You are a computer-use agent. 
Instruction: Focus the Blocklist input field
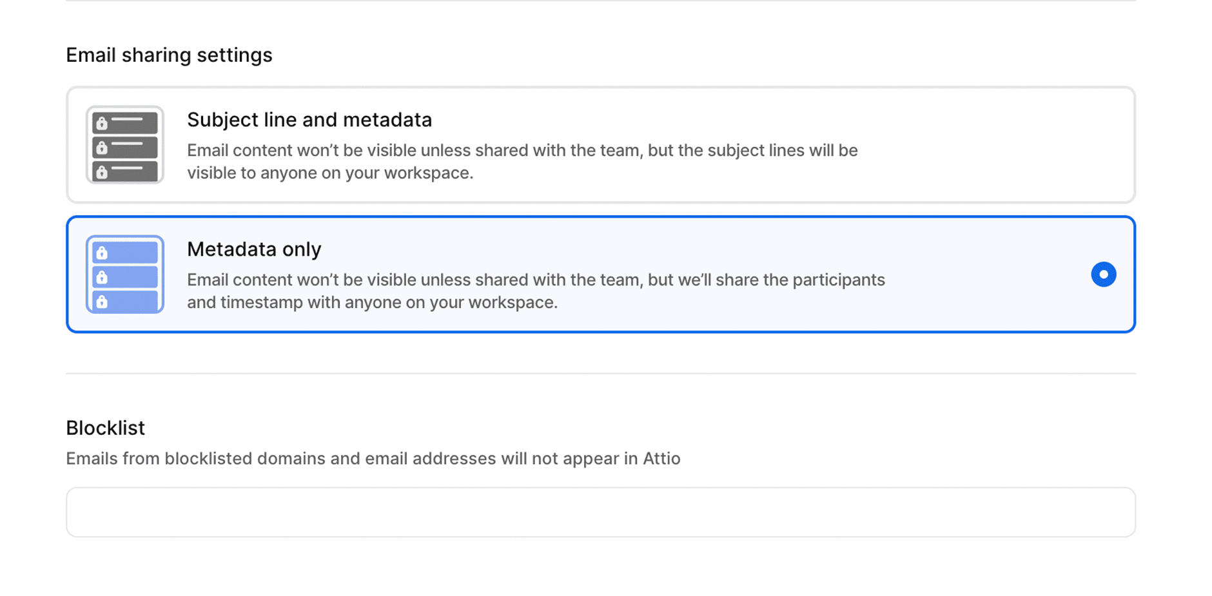600,512
